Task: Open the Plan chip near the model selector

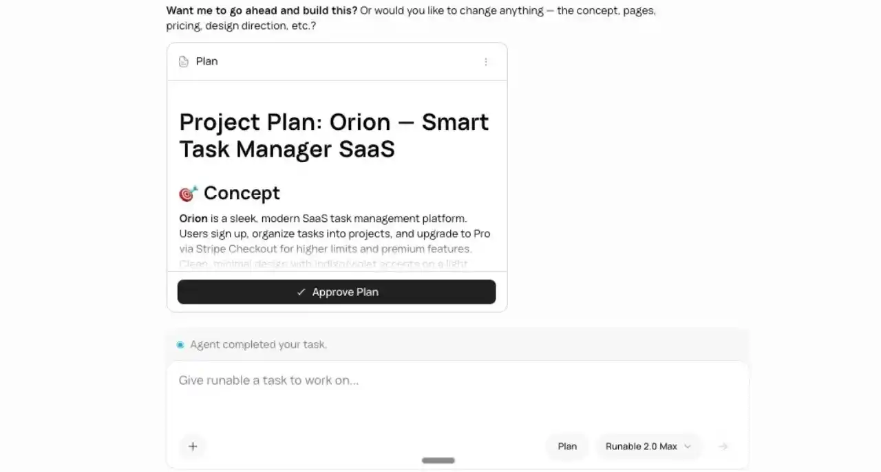Action: [567, 446]
